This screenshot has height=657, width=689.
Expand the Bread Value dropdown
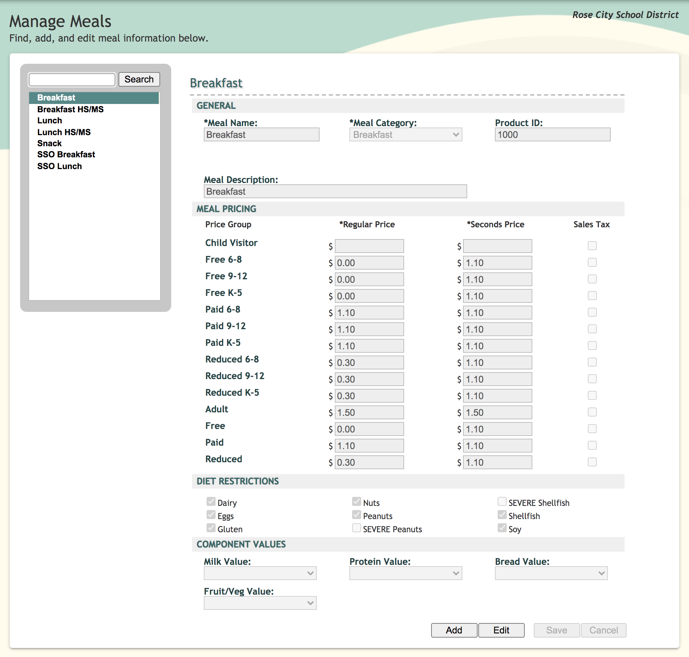(551, 573)
